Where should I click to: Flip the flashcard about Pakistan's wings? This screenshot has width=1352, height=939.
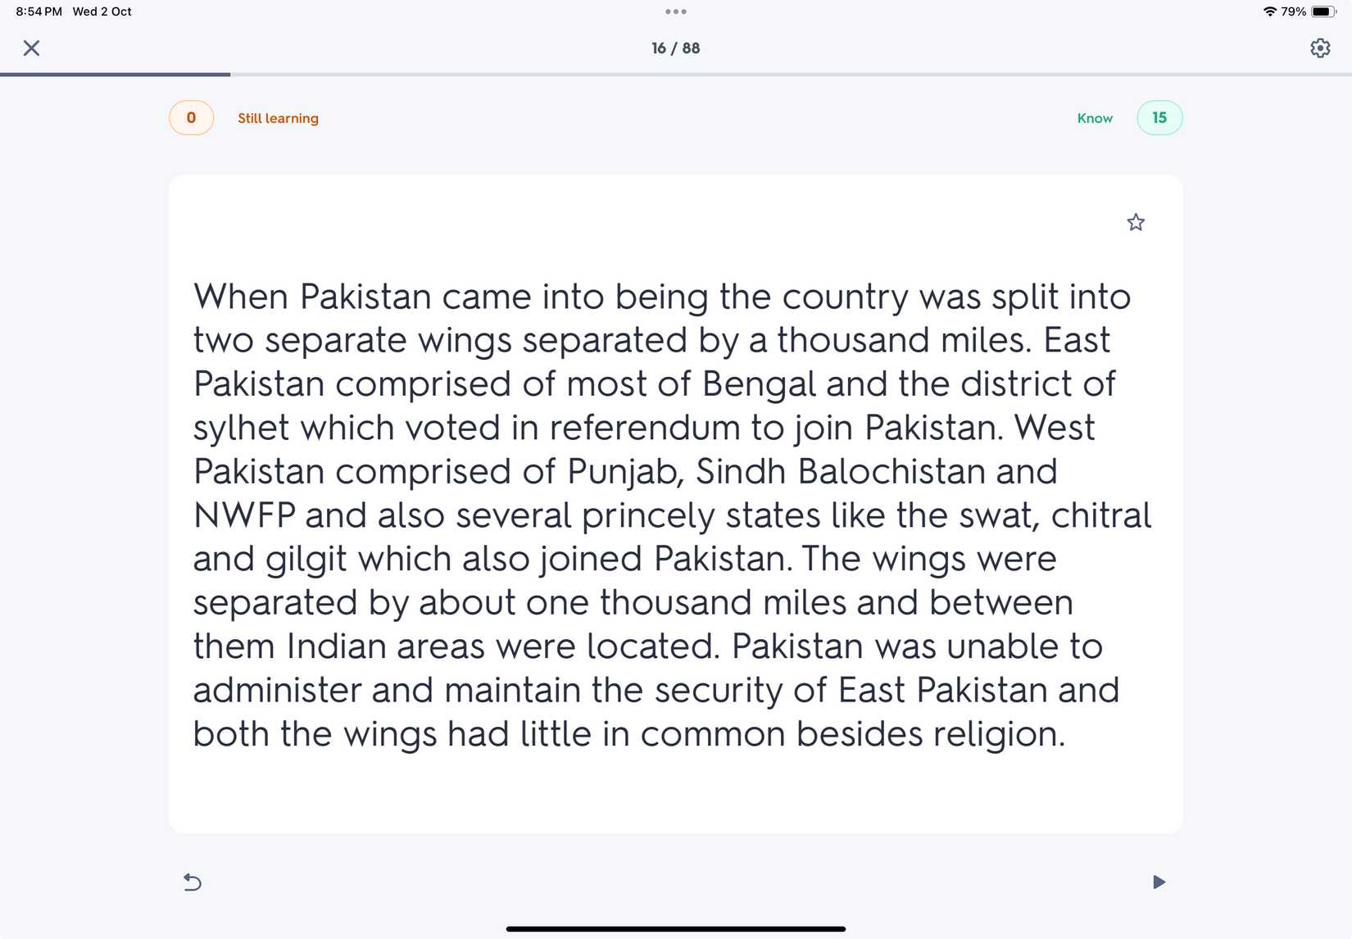675,504
